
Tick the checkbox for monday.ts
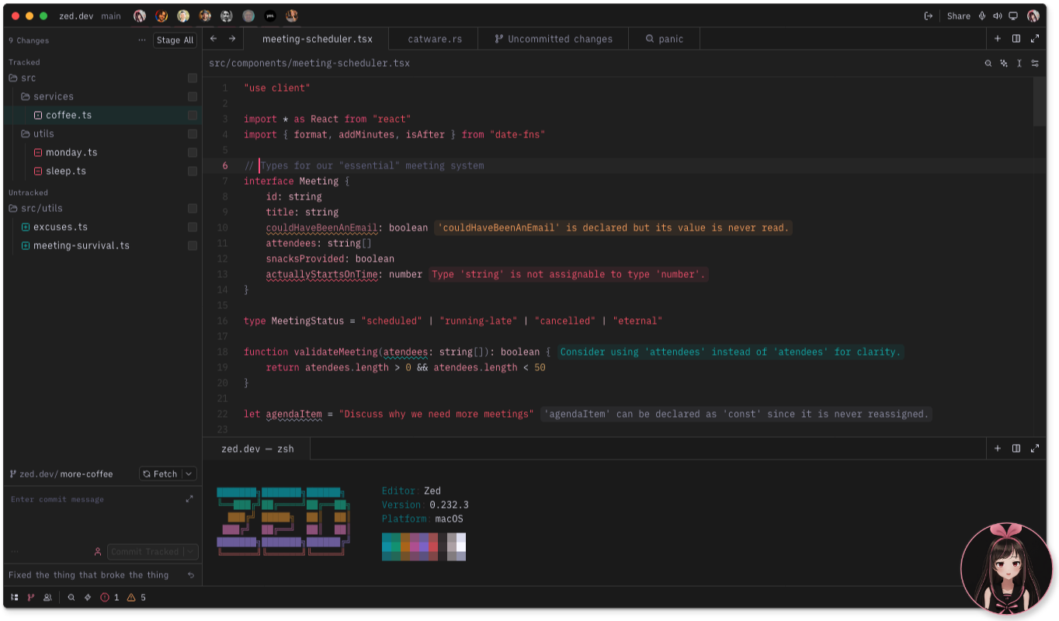point(193,153)
